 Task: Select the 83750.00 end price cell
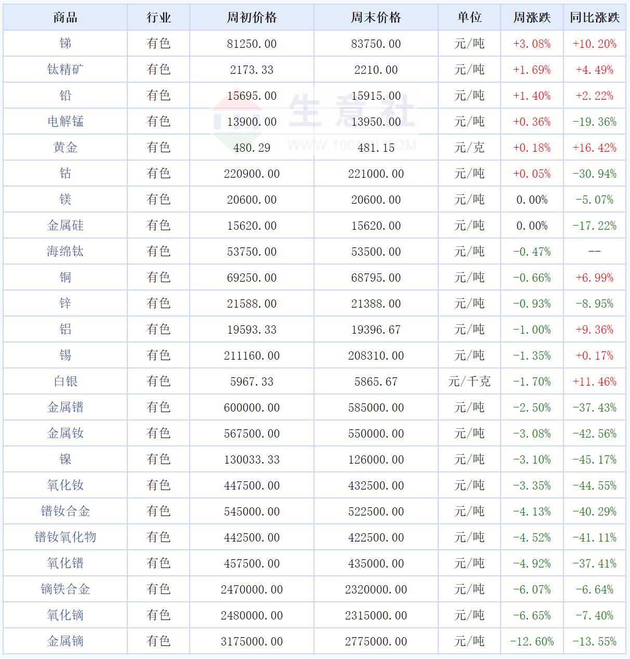coord(376,44)
